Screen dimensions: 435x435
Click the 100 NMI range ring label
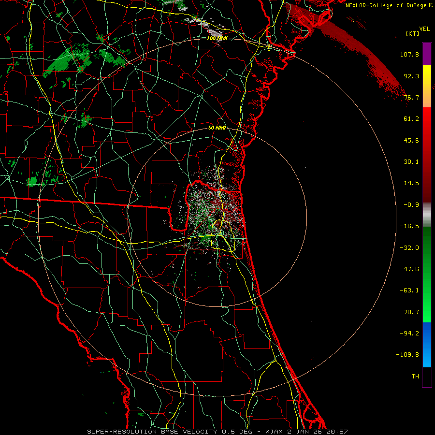point(217,38)
